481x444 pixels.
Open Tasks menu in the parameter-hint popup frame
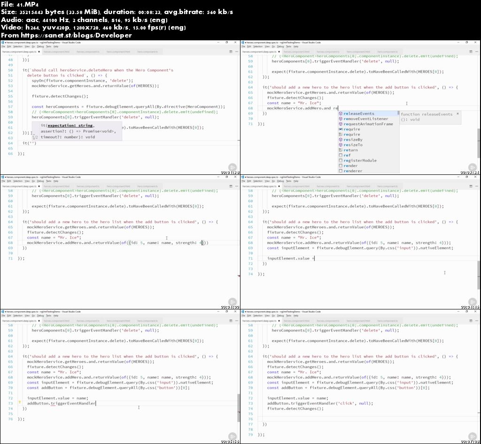click(49, 46)
